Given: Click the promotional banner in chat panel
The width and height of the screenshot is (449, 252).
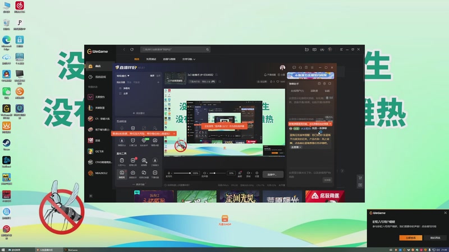Looking at the screenshot, I should [310, 76].
